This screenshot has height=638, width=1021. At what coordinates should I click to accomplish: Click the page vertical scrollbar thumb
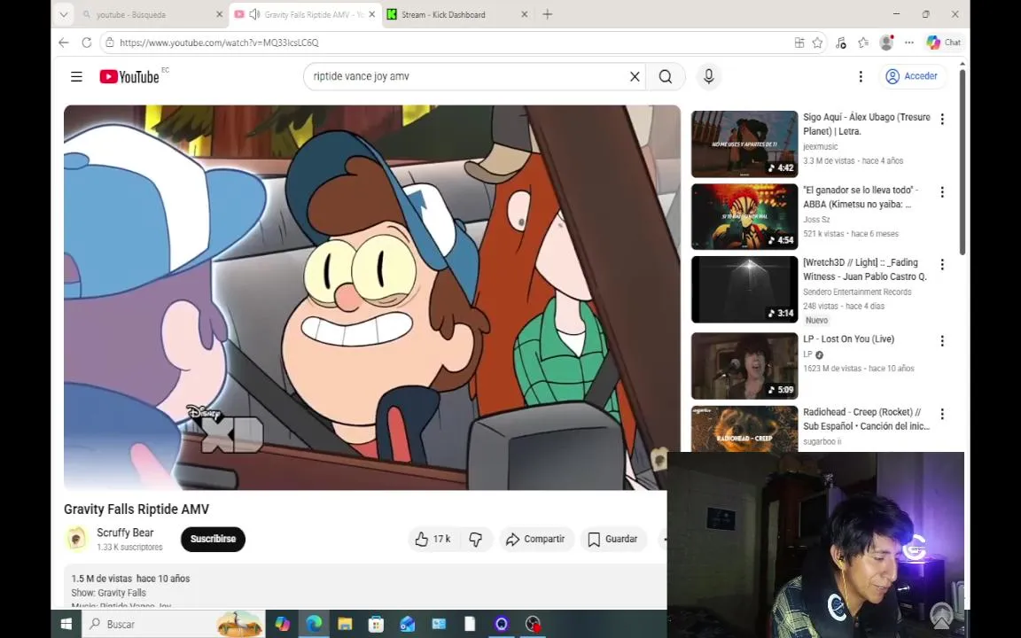[962, 163]
